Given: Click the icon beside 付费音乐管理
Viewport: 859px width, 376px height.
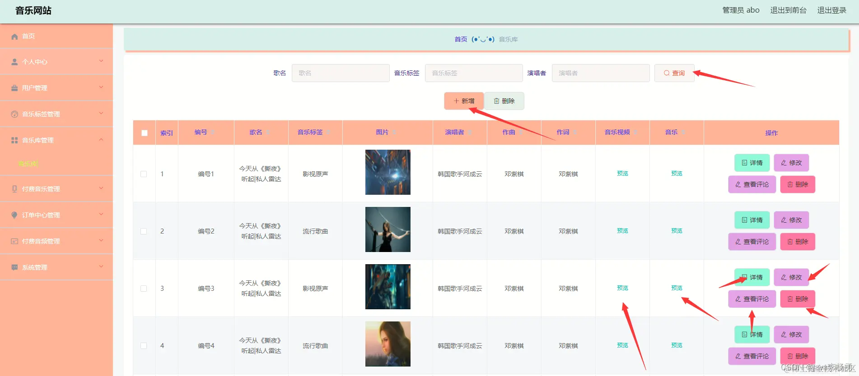Looking at the screenshot, I should [14, 189].
